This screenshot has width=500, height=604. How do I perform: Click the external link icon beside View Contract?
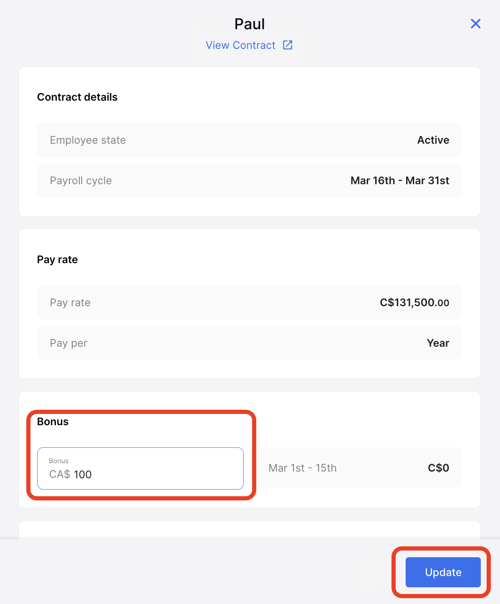tap(288, 45)
